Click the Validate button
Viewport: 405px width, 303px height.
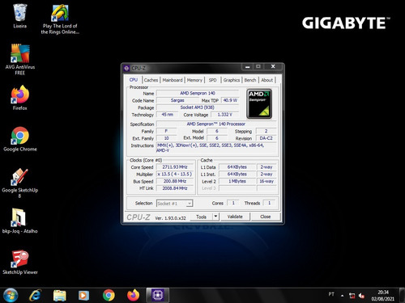pos(235,217)
